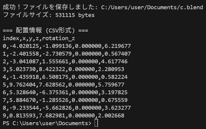Click the file size line 531115 bytes
The width and height of the screenshot is (206, 129).
point(49,15)
